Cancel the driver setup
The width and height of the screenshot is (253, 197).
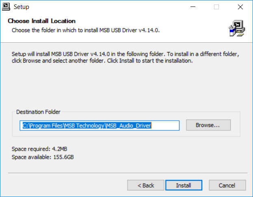pyautogui.click(x=227, y=185)
